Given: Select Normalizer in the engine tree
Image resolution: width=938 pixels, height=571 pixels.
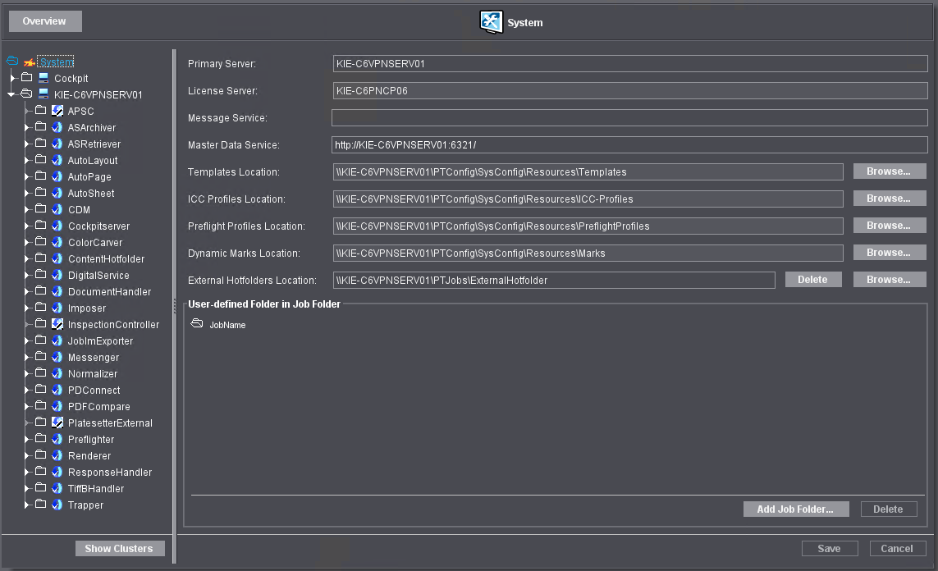Looking at the screenshot, I should coord(93,373).
